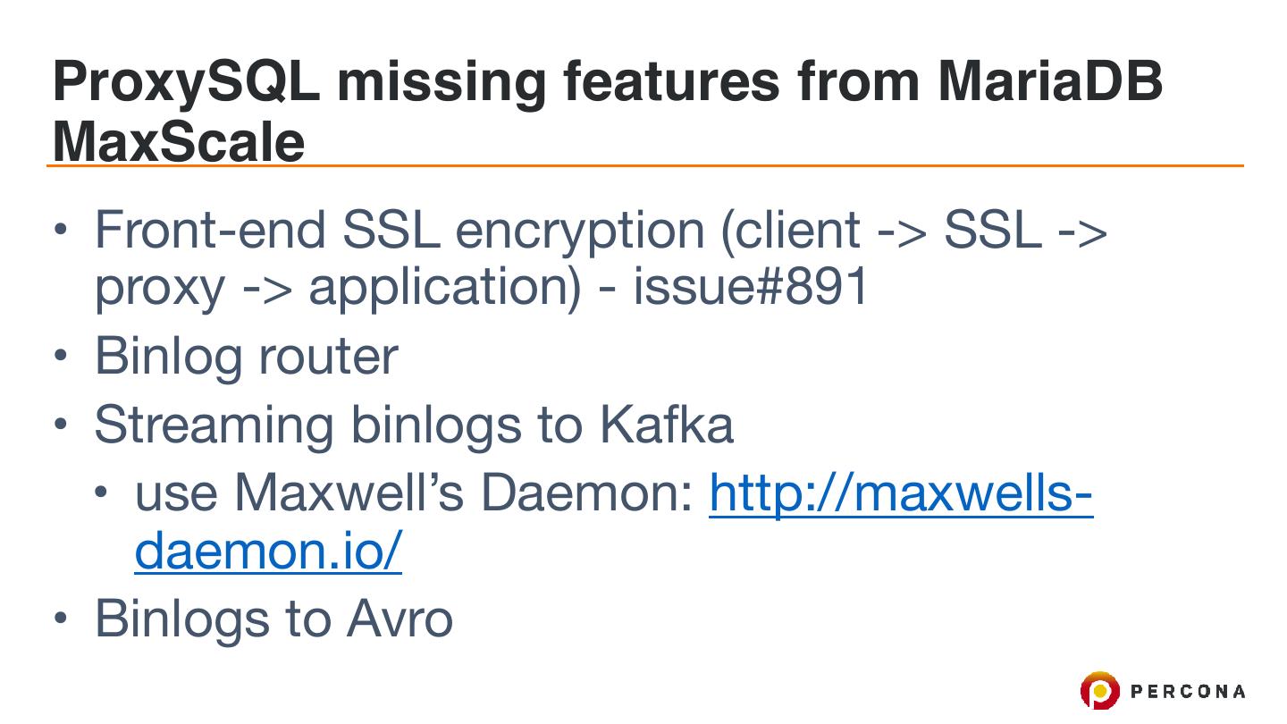1287x724 pixels.
Task: Click the bullet dot before Streaming binlogs
Action: pyautogui.click(x=61, y=424)
